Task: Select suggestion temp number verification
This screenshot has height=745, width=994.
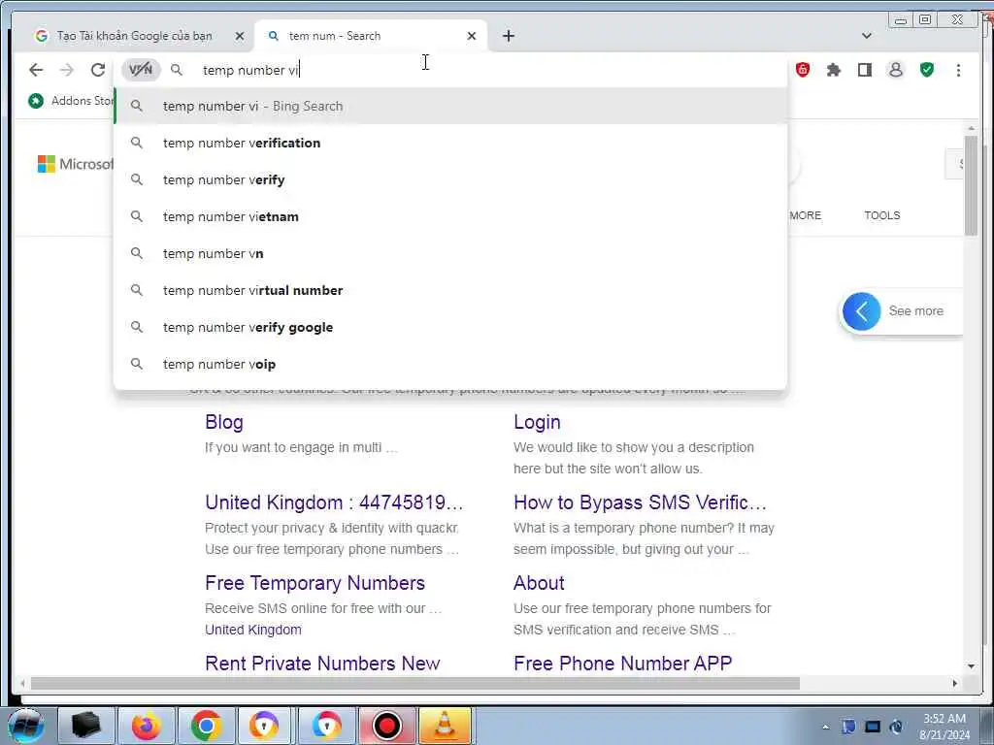Action: tap(450, 144)
